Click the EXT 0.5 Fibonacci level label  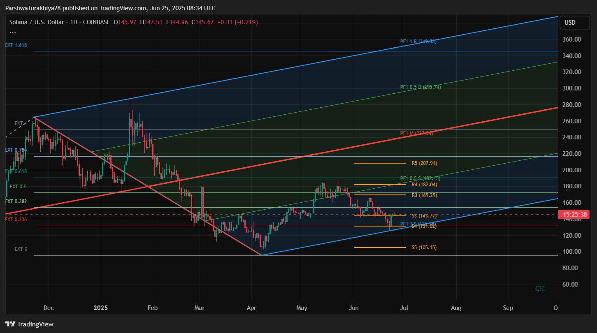[18, 187]
